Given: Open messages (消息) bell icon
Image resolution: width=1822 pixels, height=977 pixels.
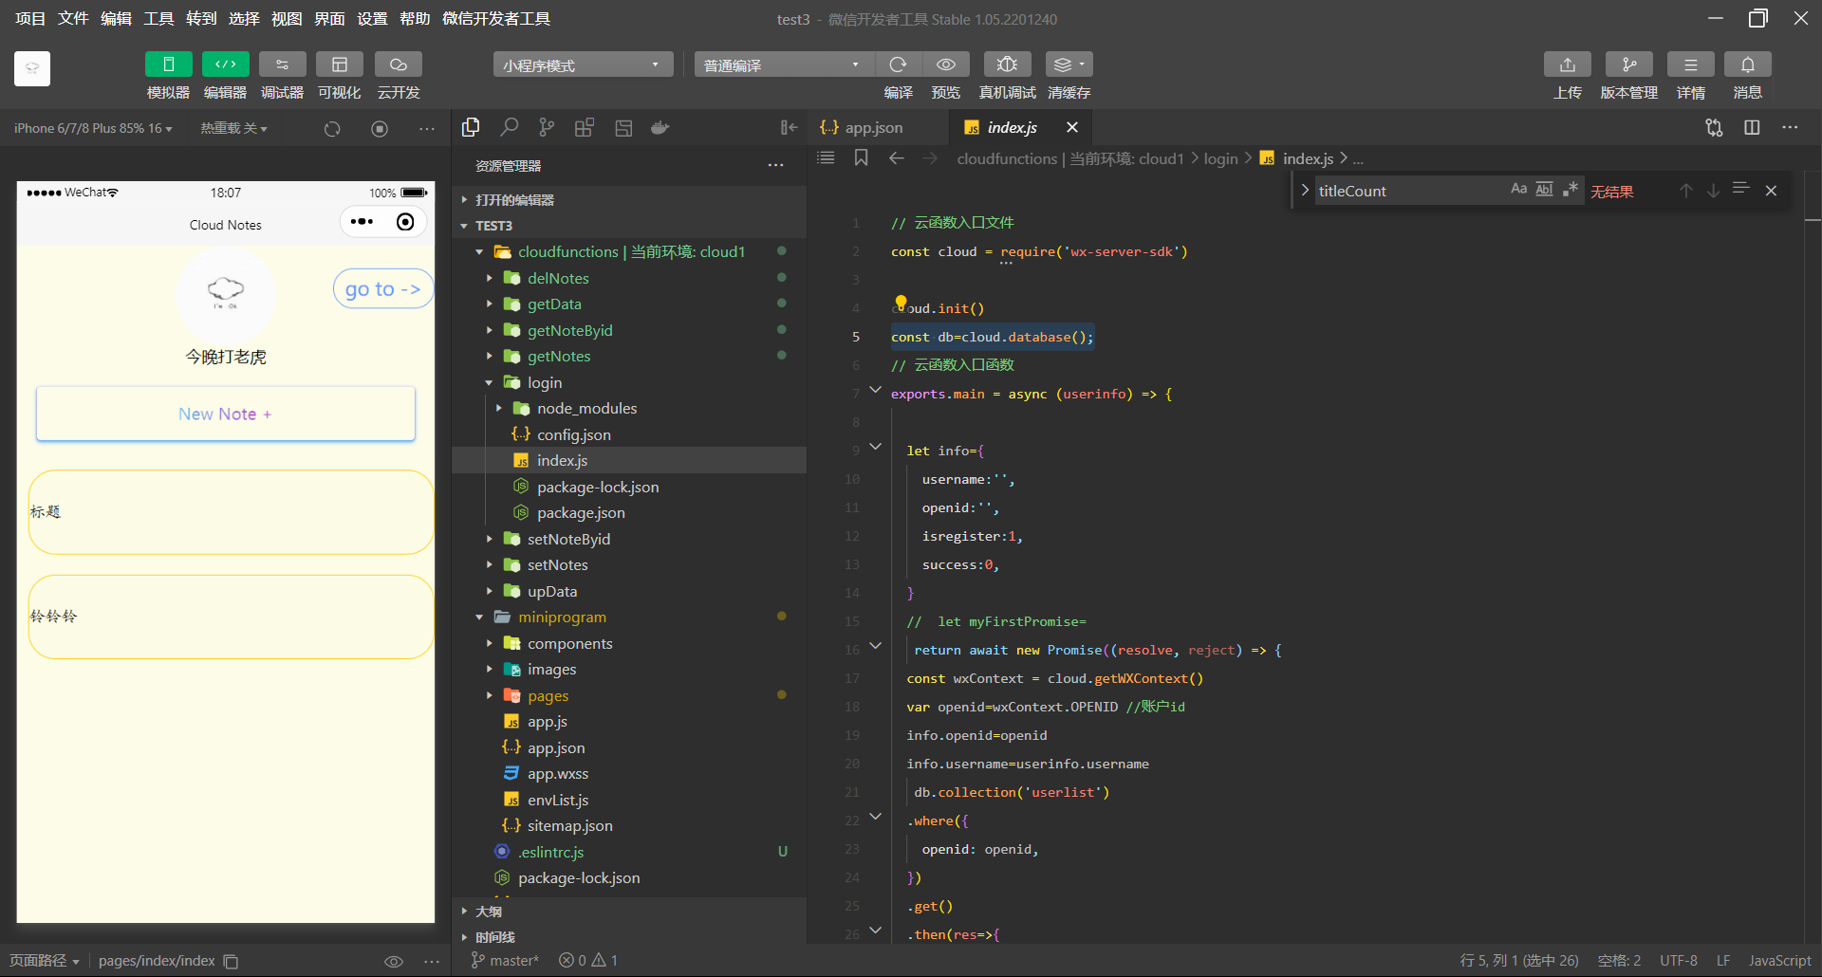Looking at the screenshot, I should 1747,65.
